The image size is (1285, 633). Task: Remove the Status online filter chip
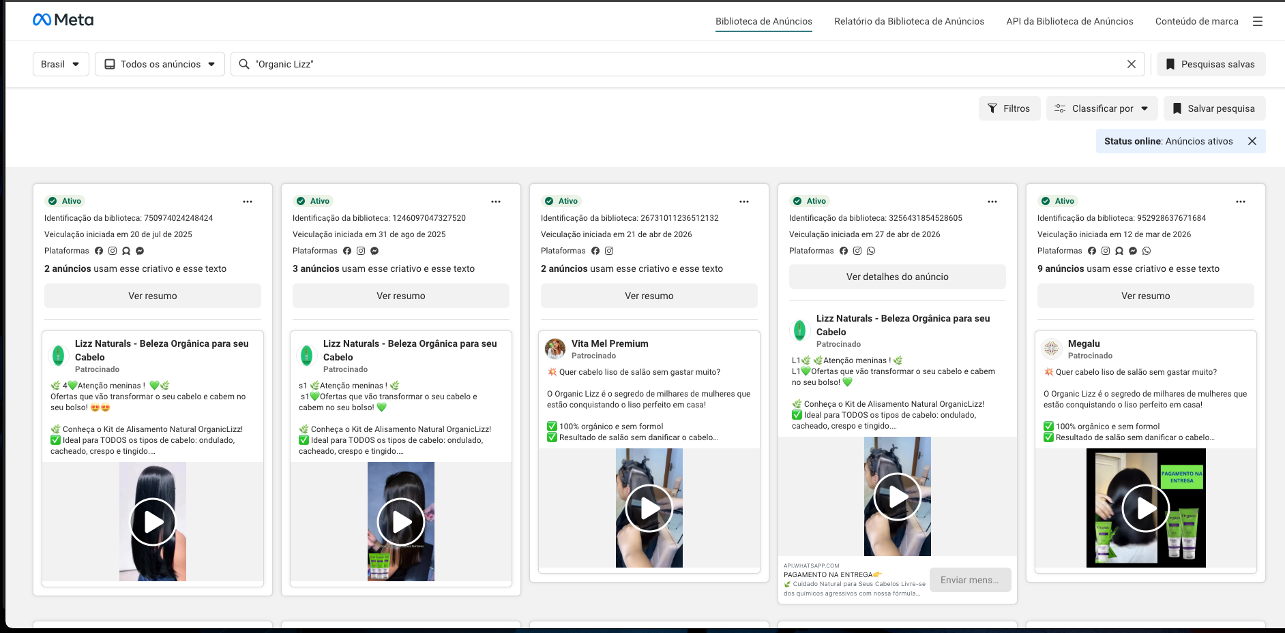[1252, 141]
